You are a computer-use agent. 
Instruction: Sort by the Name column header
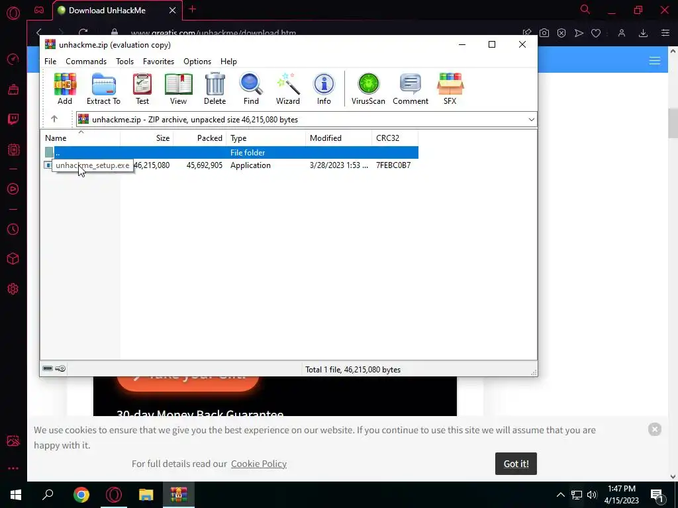80,138
